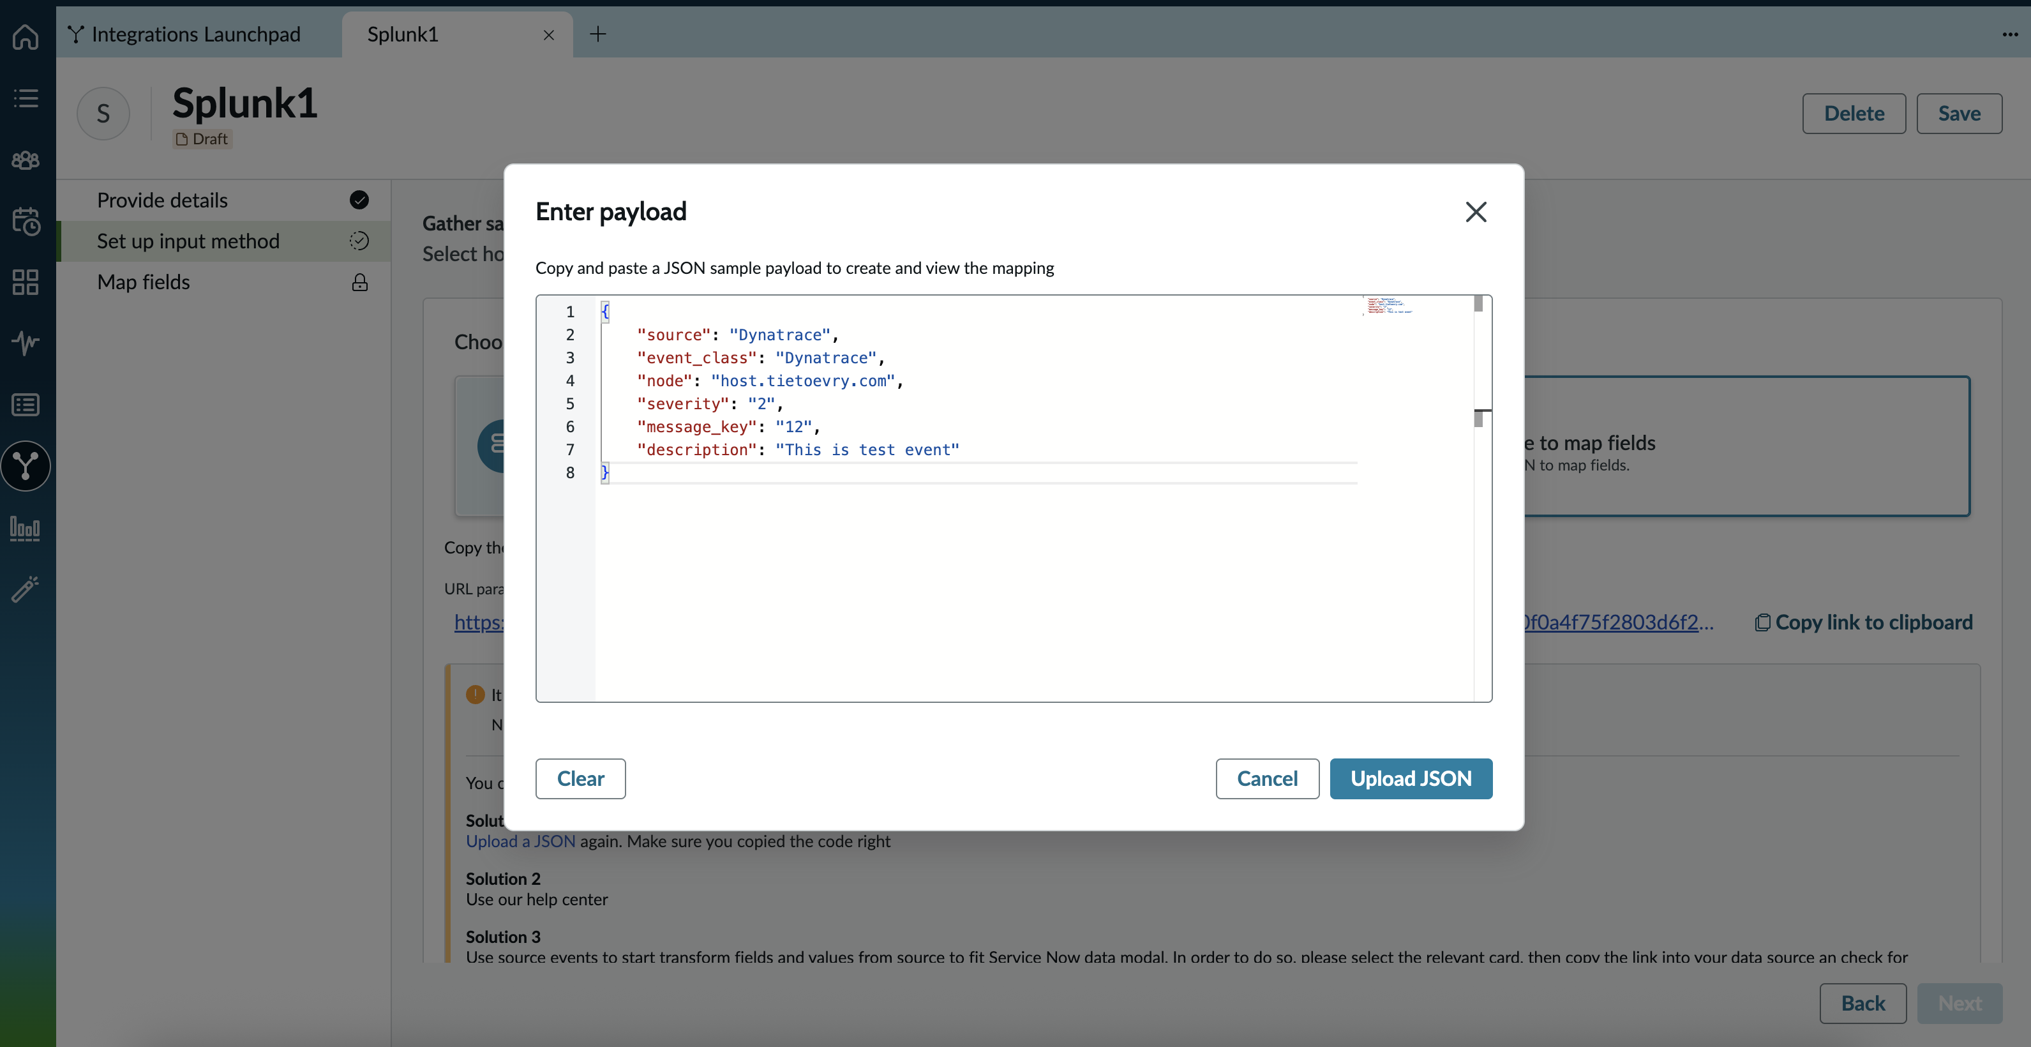Click the Save button
The image size is (2031, 1047).
[x=1960, y=114]
